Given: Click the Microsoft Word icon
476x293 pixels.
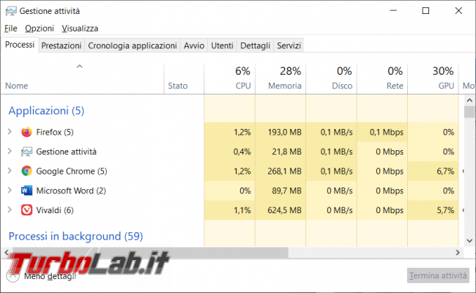Looking at the screenshot, I should coord(26,190).
